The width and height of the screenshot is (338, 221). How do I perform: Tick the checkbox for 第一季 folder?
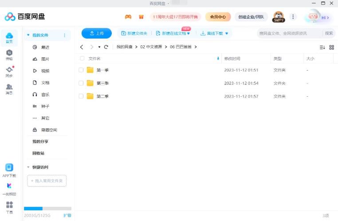pos(81,70)
